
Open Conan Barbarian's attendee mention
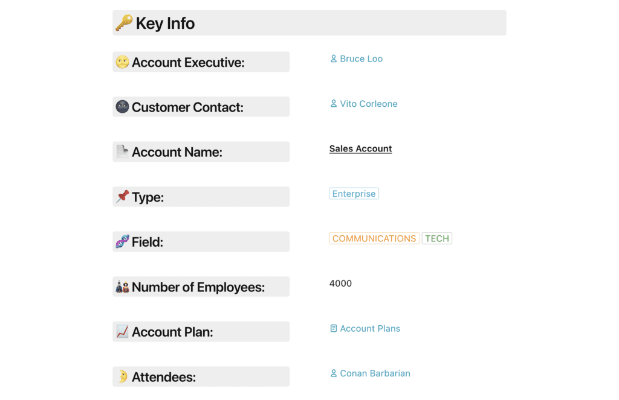point(375,373)
